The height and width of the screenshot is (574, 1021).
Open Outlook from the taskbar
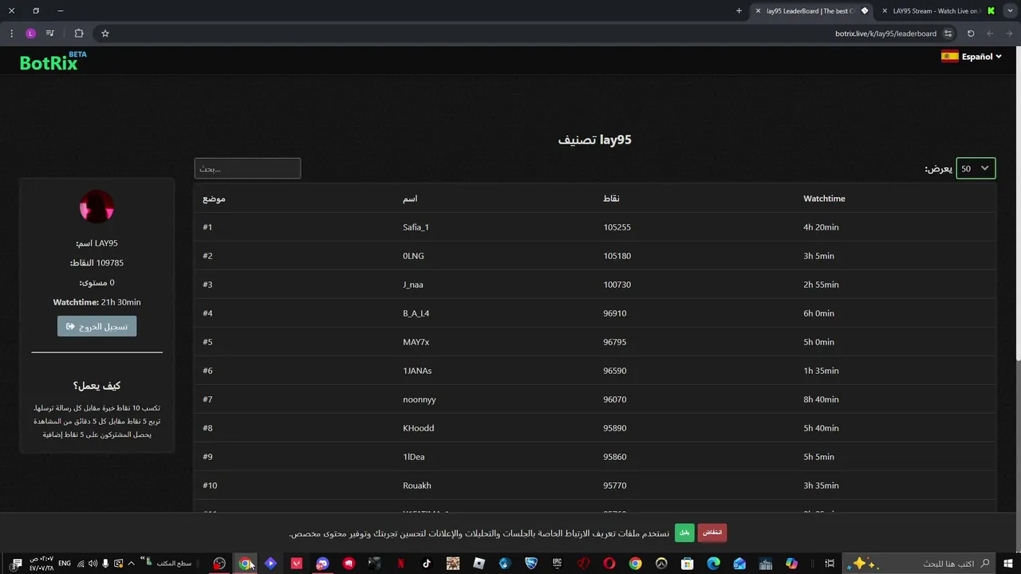[739, 564]
